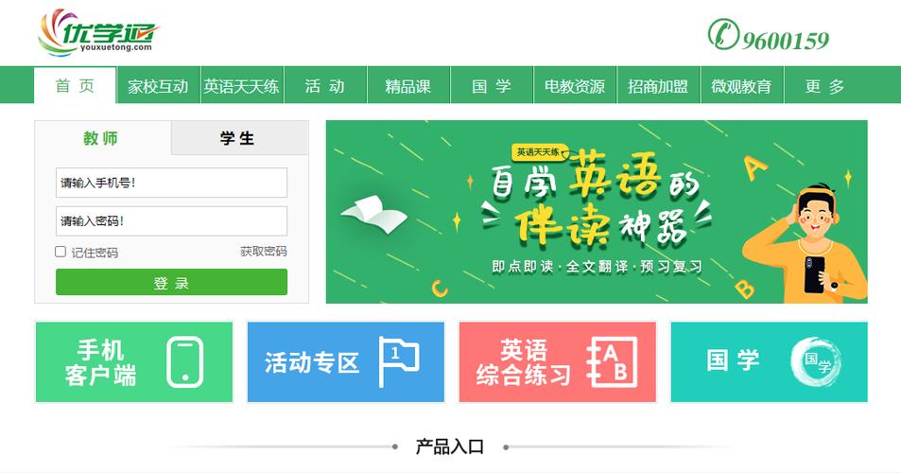Click the phone icon beside 9600159

click(x=723, y=34)
